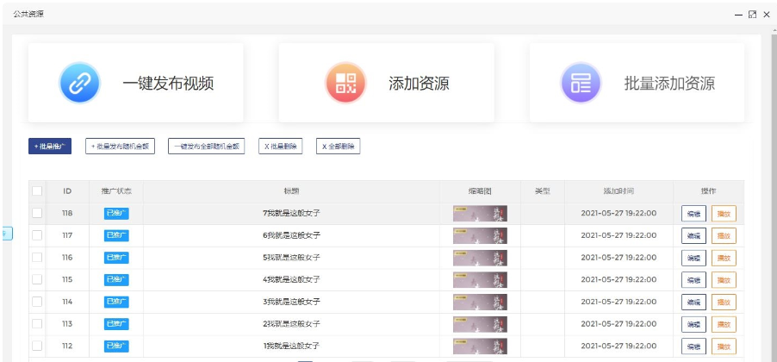Open the thumbnail of 7我就是这般女子

coord(480,213)
